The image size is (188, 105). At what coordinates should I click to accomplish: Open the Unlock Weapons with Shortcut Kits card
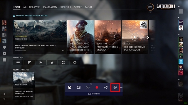80,37
